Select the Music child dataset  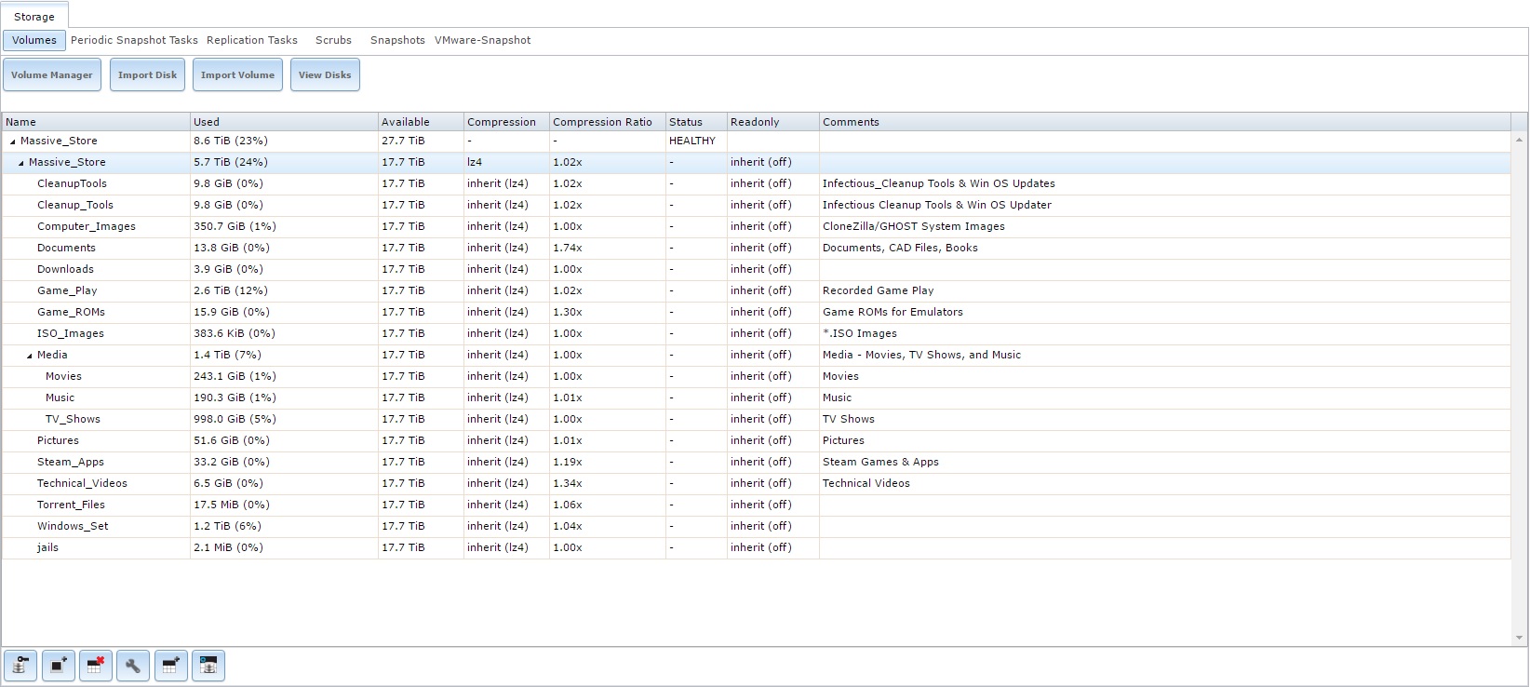coord(60,398)
